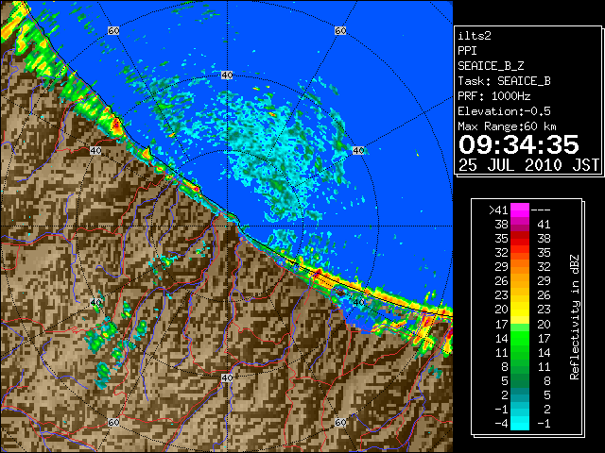Pick the -1 to 2 dBZ legend swatch
Screen dimensions: 605x453
pos(520,409)
